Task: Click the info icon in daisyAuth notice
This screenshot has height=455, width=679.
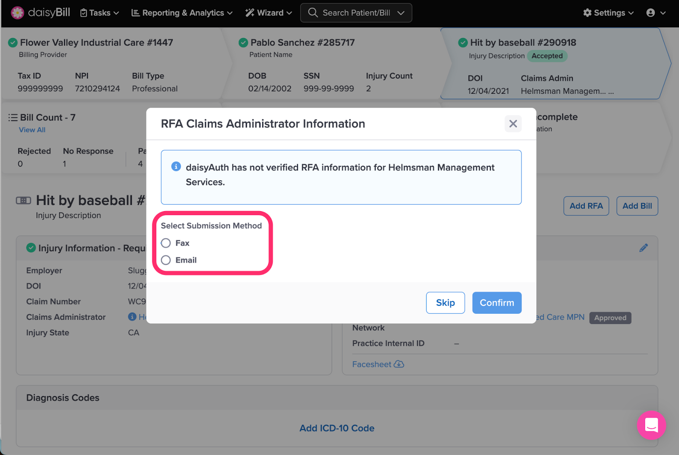Action: tap(176, 166)
